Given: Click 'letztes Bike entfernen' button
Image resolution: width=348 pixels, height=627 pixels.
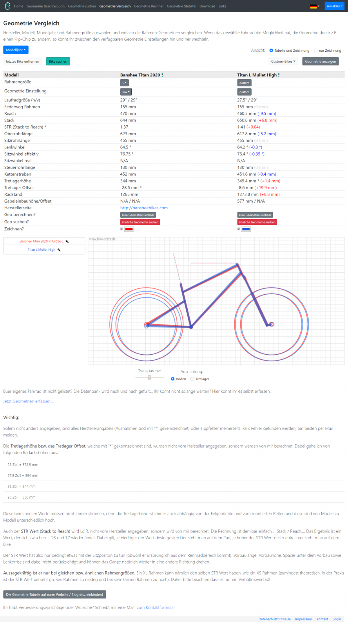Looking at the screenshot, I should point(23,62).
